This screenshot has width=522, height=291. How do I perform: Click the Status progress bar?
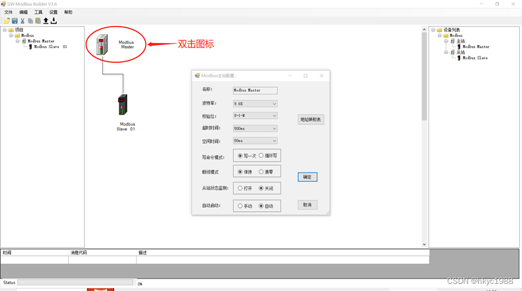pyautogui.click(x=75, y=282)
